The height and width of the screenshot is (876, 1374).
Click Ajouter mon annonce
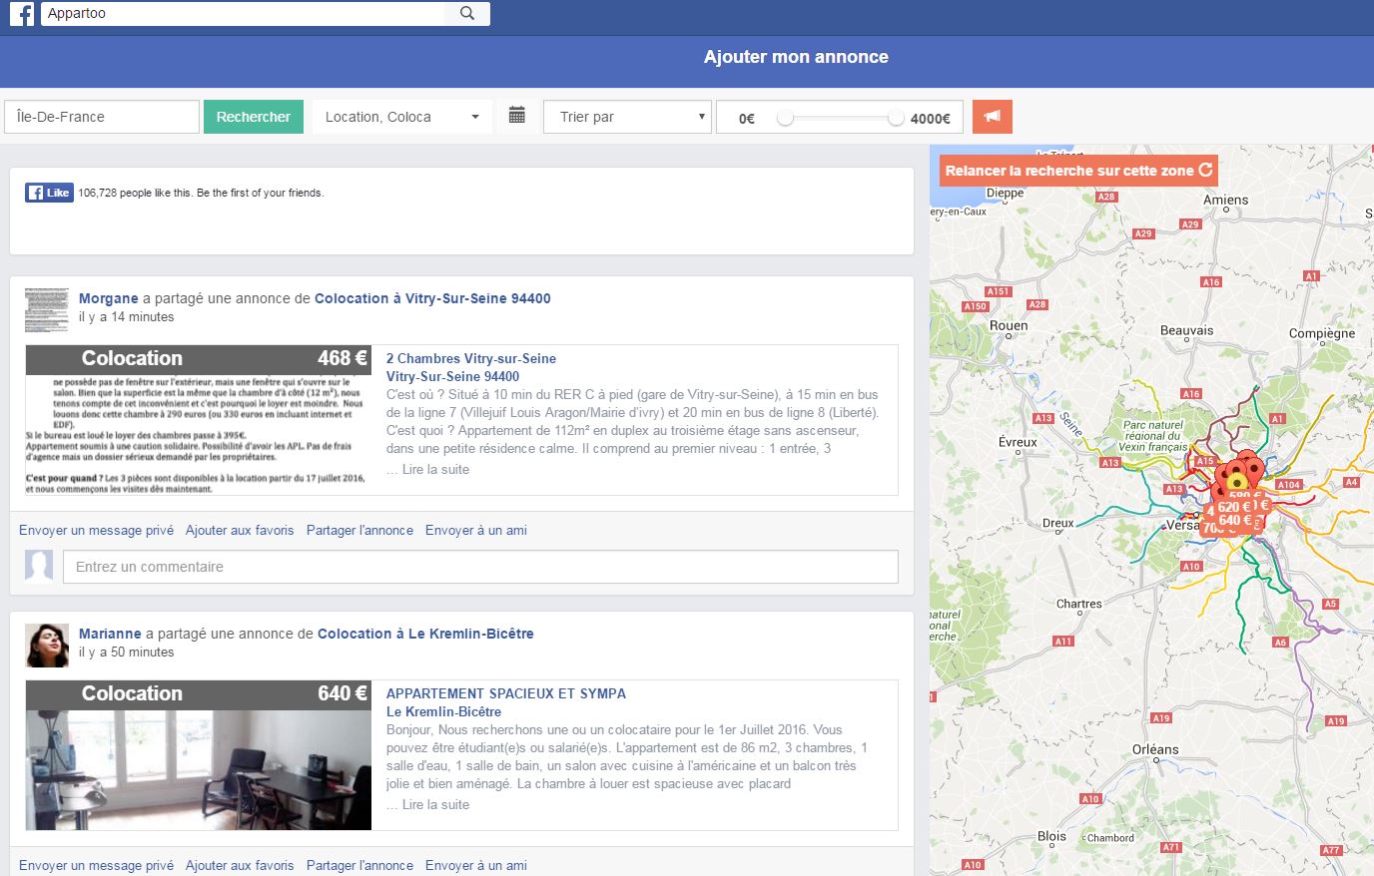coord(796,57)
